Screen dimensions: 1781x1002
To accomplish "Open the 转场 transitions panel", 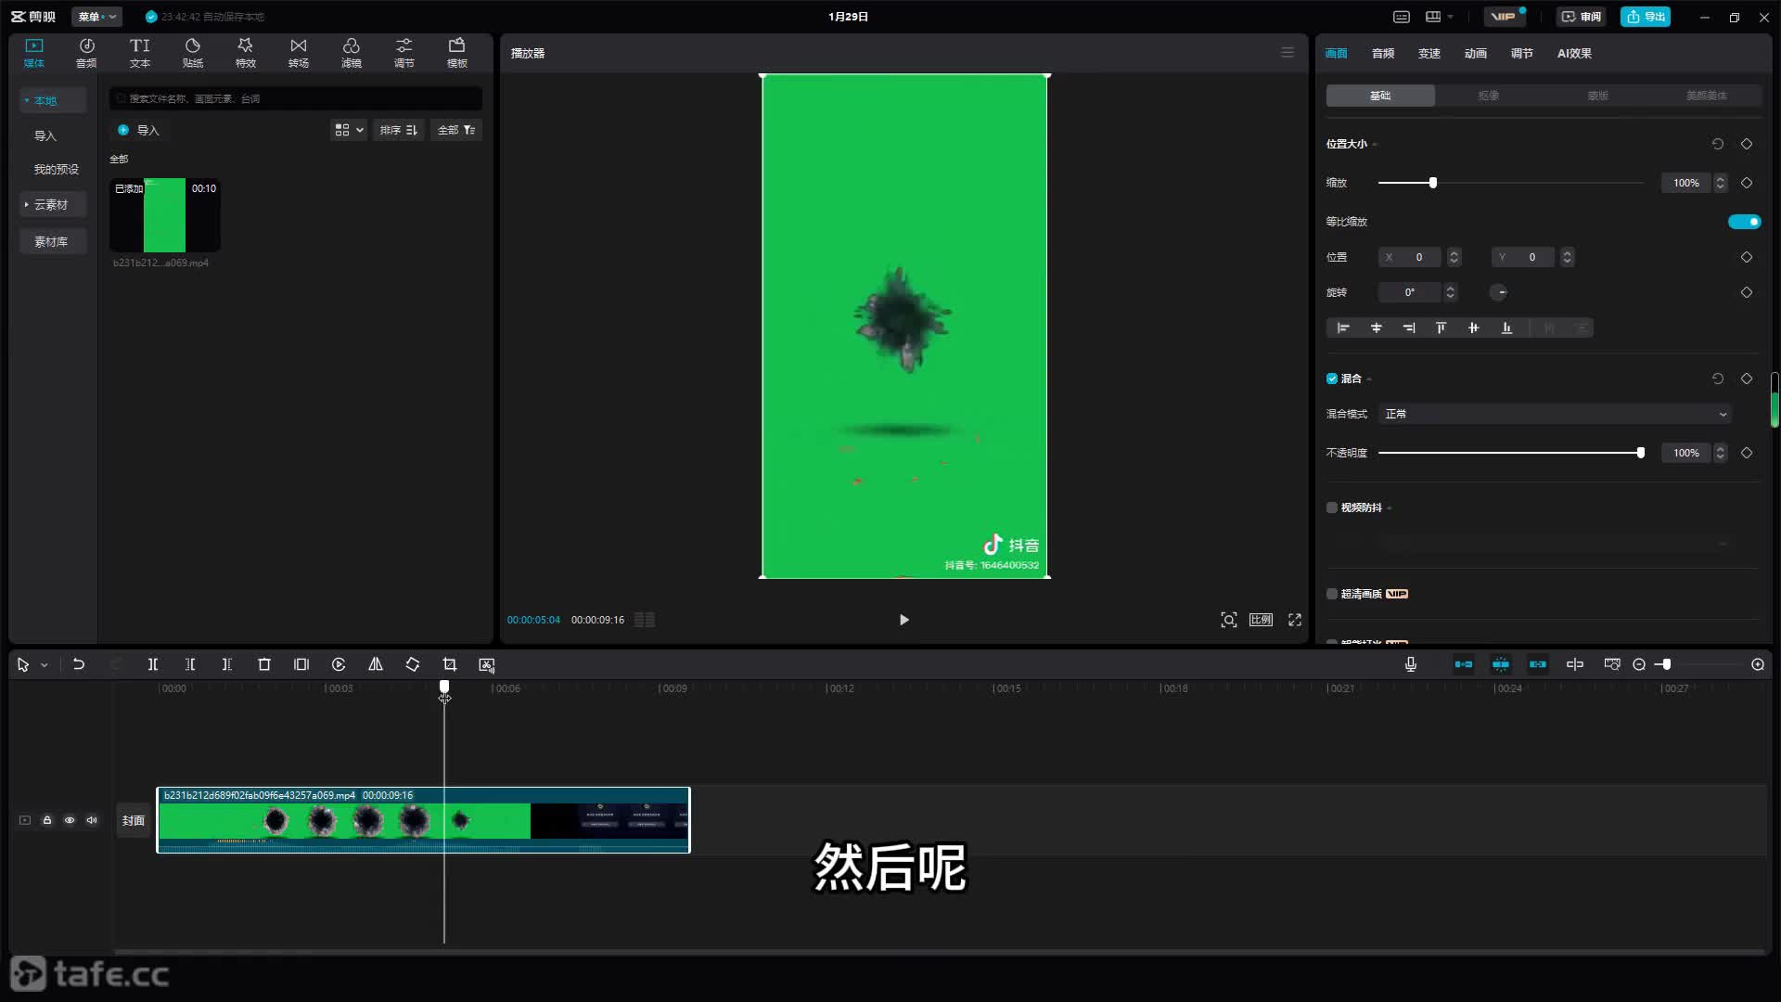I will 299,53.
